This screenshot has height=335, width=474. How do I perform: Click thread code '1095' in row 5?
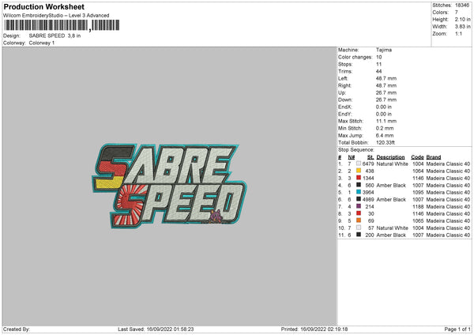tap(418, 192)
